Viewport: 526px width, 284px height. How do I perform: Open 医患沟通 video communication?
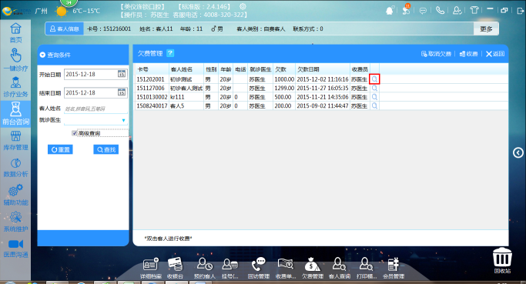(x=15, y=249)
